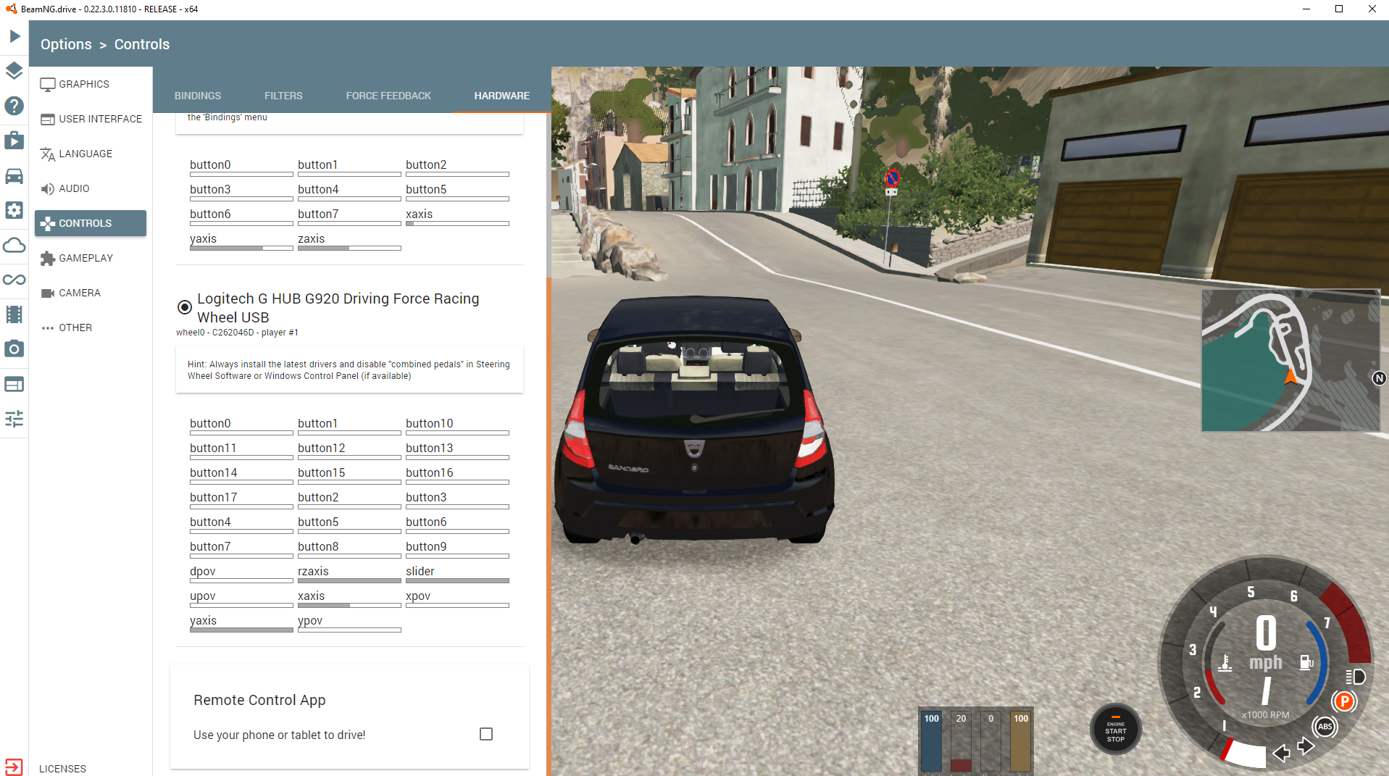Open the Other settings section
The image size is (1389, 776).
[x=91, y=327]
